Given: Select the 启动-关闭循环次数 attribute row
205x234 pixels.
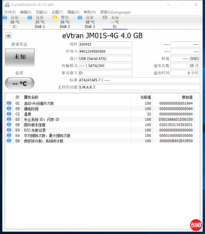Looking at the screenshot, I should coord(100,103).
